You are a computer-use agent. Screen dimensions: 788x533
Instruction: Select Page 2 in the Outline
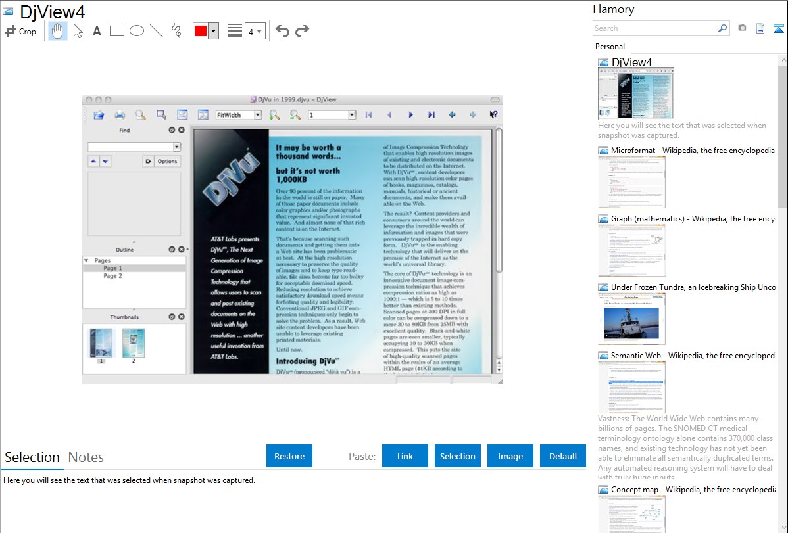[112, 276]
